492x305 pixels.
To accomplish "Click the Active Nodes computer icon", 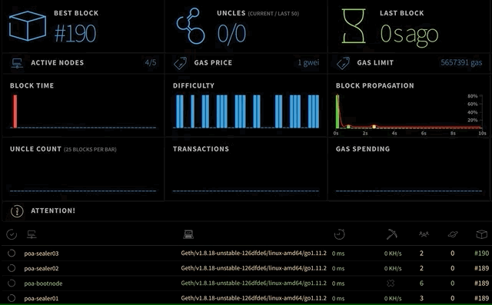I will tap(17, 63).
